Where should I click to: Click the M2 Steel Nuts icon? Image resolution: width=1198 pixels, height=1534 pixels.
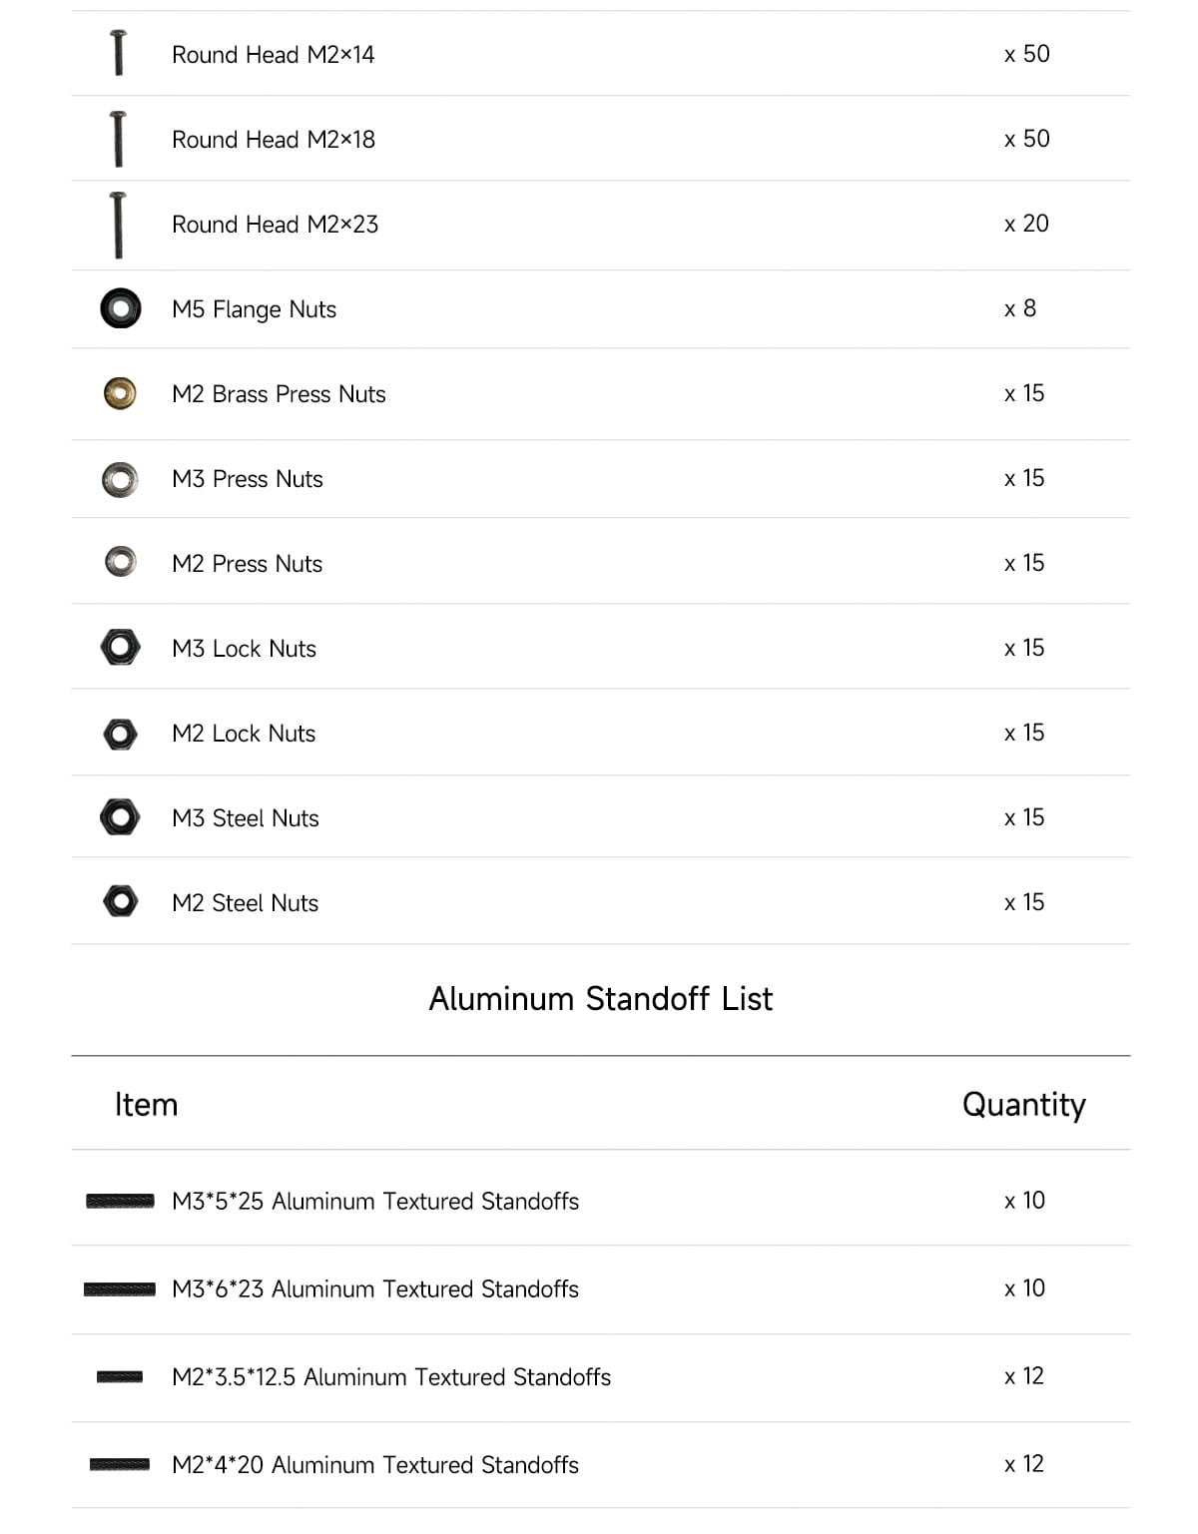tap(120, 901)
